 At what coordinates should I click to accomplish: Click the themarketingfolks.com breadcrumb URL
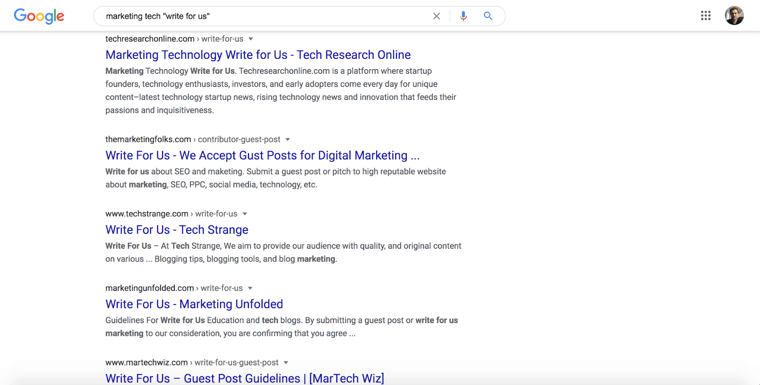pos(193,139)
